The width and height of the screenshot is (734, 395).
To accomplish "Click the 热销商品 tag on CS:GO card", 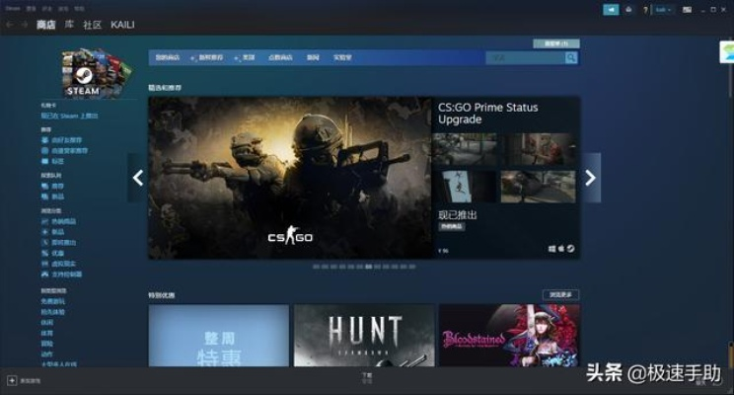I will [452, 227].
